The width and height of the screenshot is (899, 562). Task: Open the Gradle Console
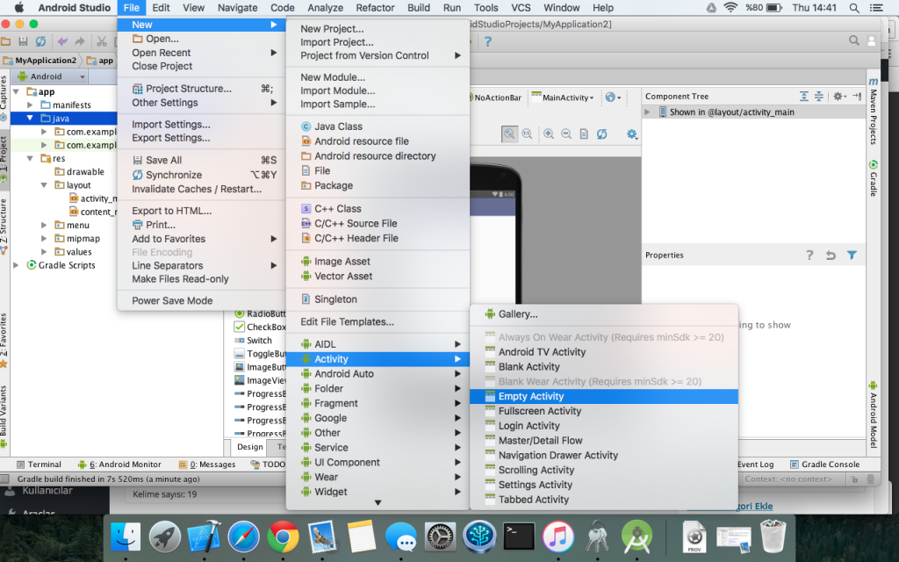pyautogui.click(x=824, y=465)
